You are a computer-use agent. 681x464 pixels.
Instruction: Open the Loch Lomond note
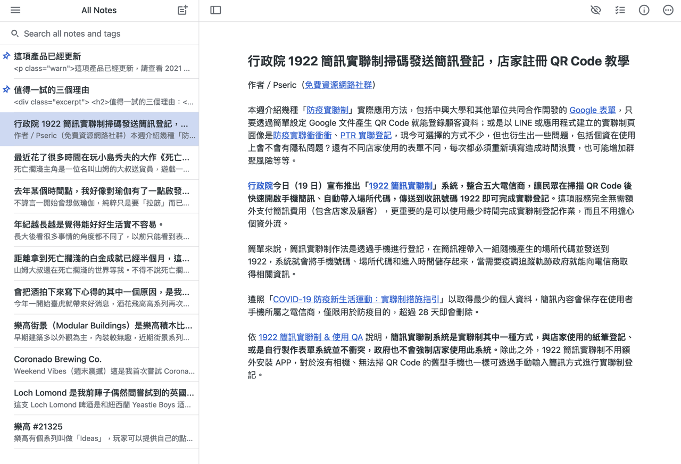pos(99,399)
